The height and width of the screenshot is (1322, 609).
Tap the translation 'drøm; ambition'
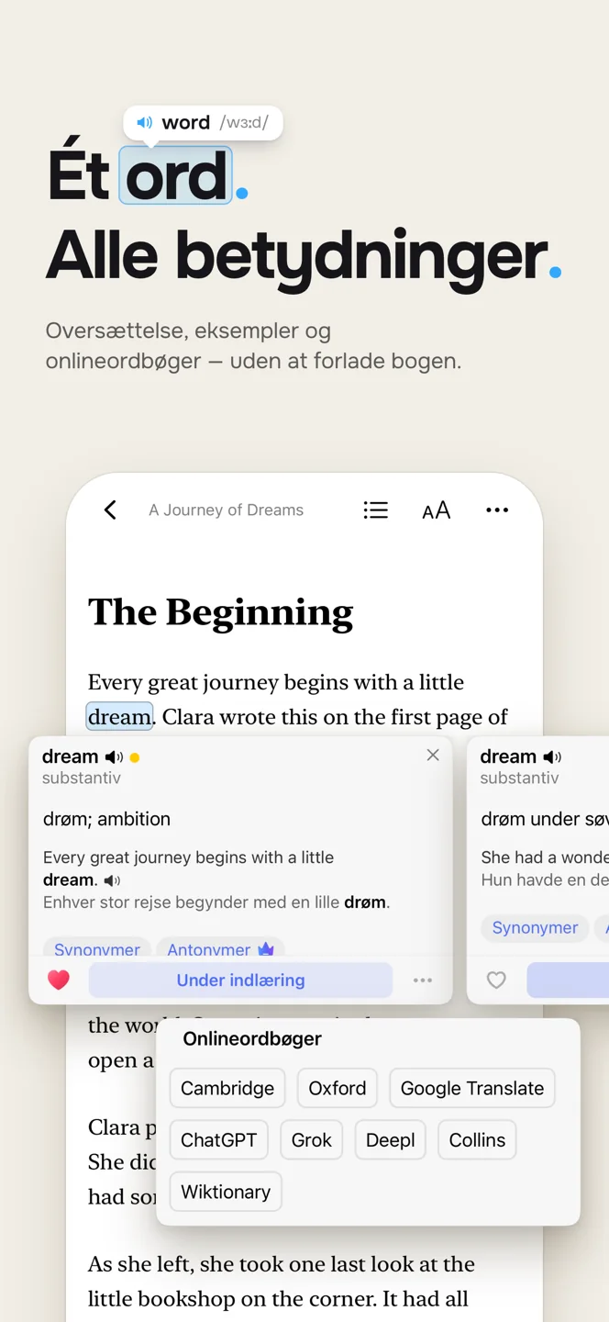106,819
